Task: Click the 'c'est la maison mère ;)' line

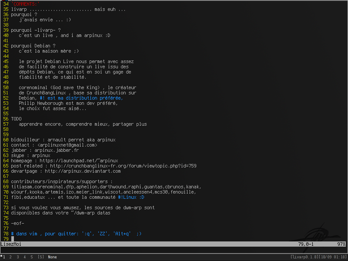Action: [x=49, y=51]
